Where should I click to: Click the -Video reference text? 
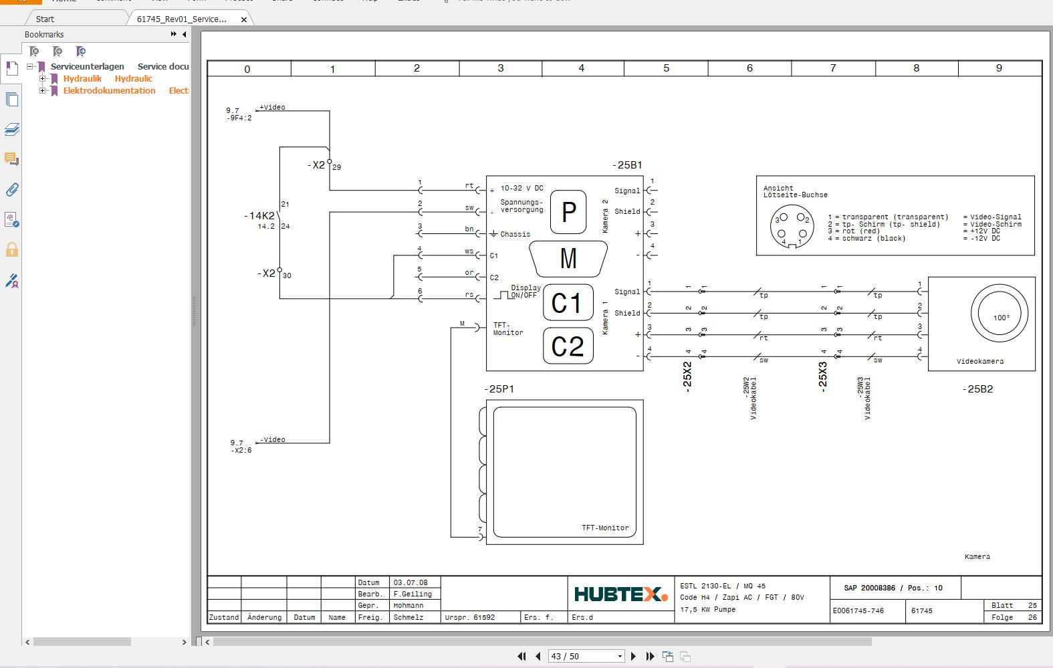tap(272, 439)
